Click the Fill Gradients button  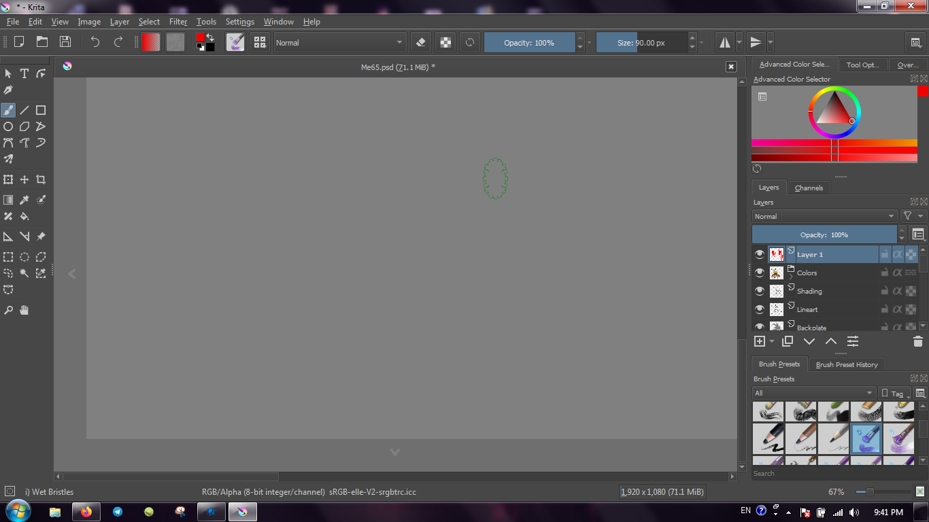click(151, 42)
